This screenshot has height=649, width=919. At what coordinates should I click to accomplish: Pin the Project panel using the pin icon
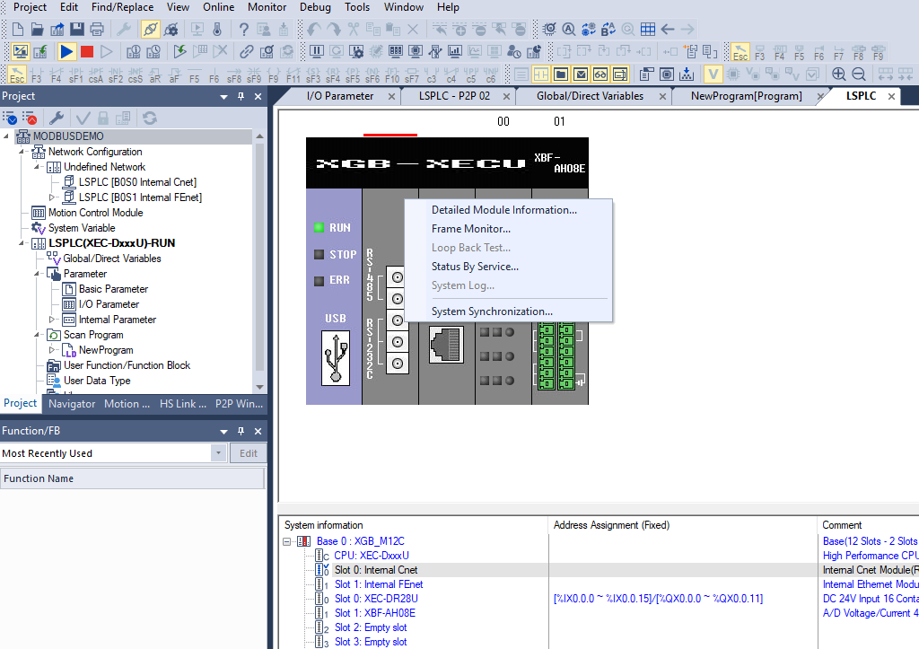[239, 96]
